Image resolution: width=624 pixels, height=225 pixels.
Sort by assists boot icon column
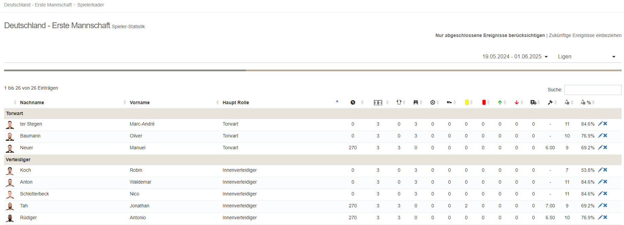pyautogui.click(x=449, y=102)
